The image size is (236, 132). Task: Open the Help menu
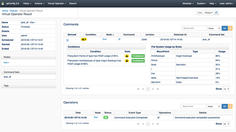pyautogui.click(x=213, y=3)
